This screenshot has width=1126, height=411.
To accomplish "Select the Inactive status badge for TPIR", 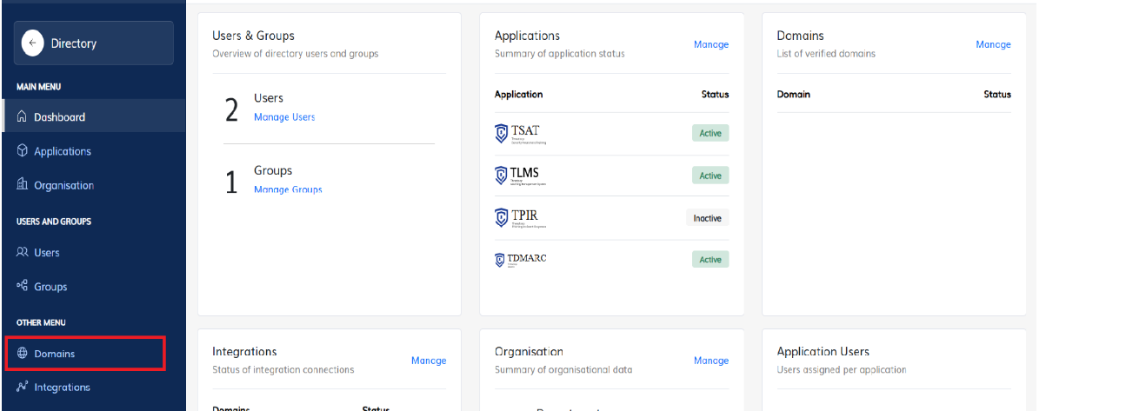I will [x=707, y=218].
